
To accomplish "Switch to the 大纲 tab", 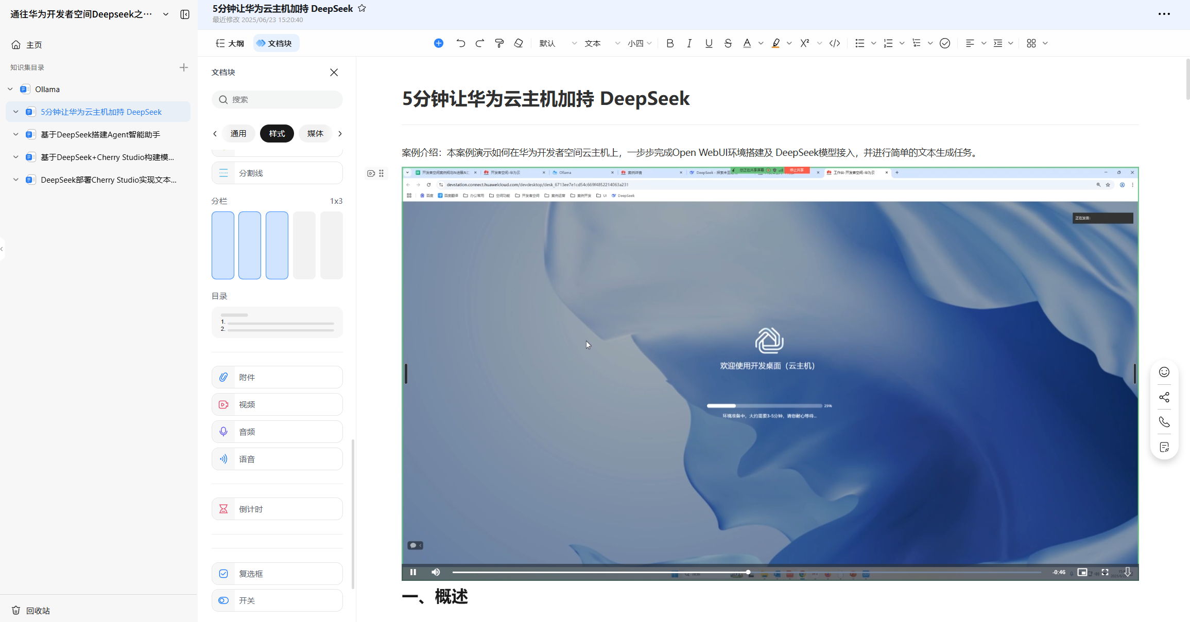I will tap(230, 43).
